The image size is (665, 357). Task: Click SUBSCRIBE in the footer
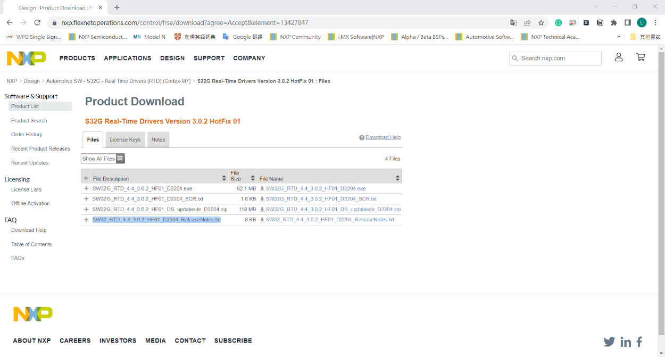tap(233, 341)
